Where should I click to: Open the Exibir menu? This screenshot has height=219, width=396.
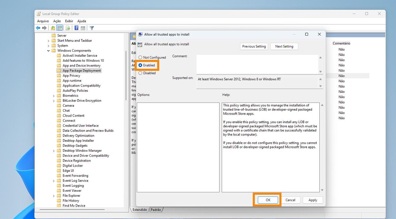tap(69, 21)
